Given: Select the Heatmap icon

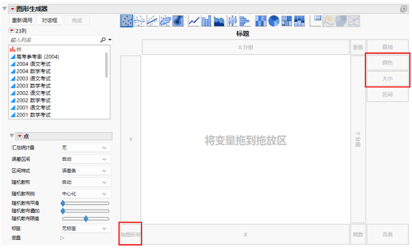Looking at the screenshot, I should click(x=261, y=21).
